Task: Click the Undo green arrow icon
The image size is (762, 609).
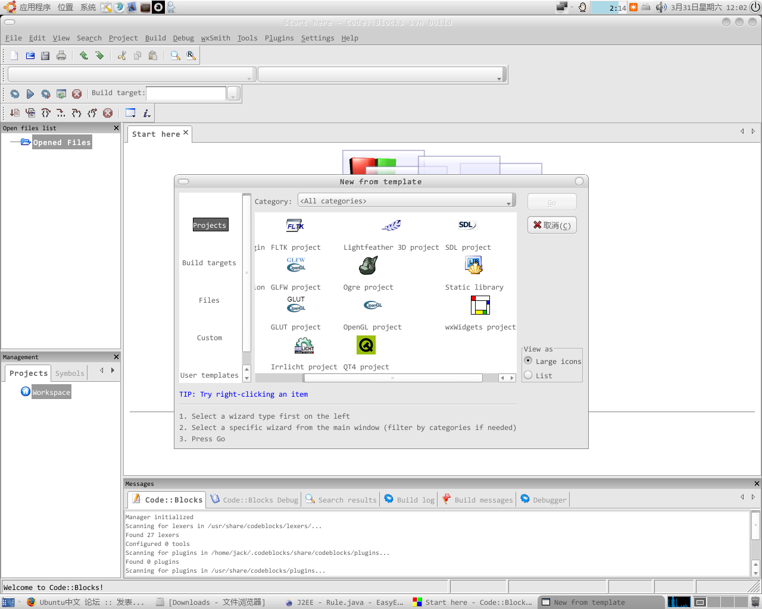Action: (84, 55)
